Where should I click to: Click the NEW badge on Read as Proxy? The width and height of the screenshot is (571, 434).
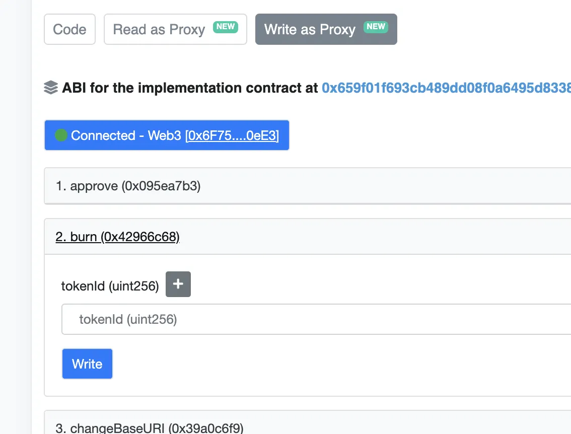click(225, 27)
